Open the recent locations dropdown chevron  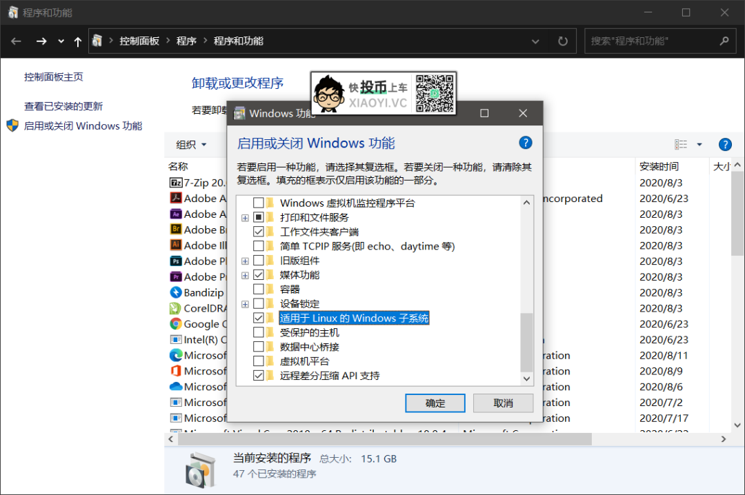[61, 41]
